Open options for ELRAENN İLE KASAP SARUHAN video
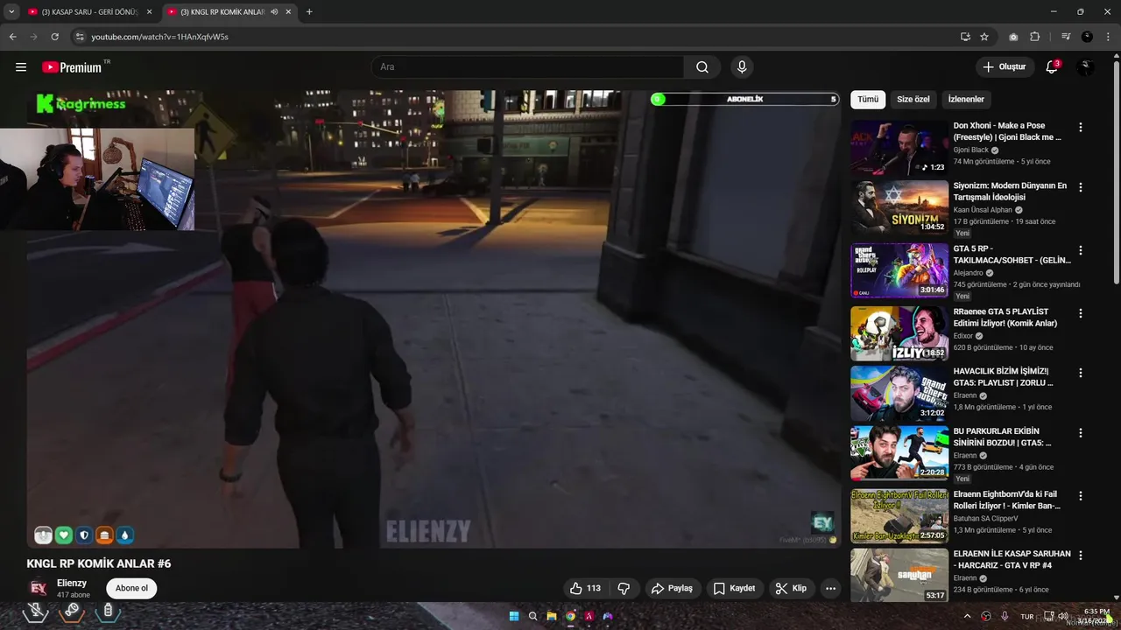 pos(1080,556)
